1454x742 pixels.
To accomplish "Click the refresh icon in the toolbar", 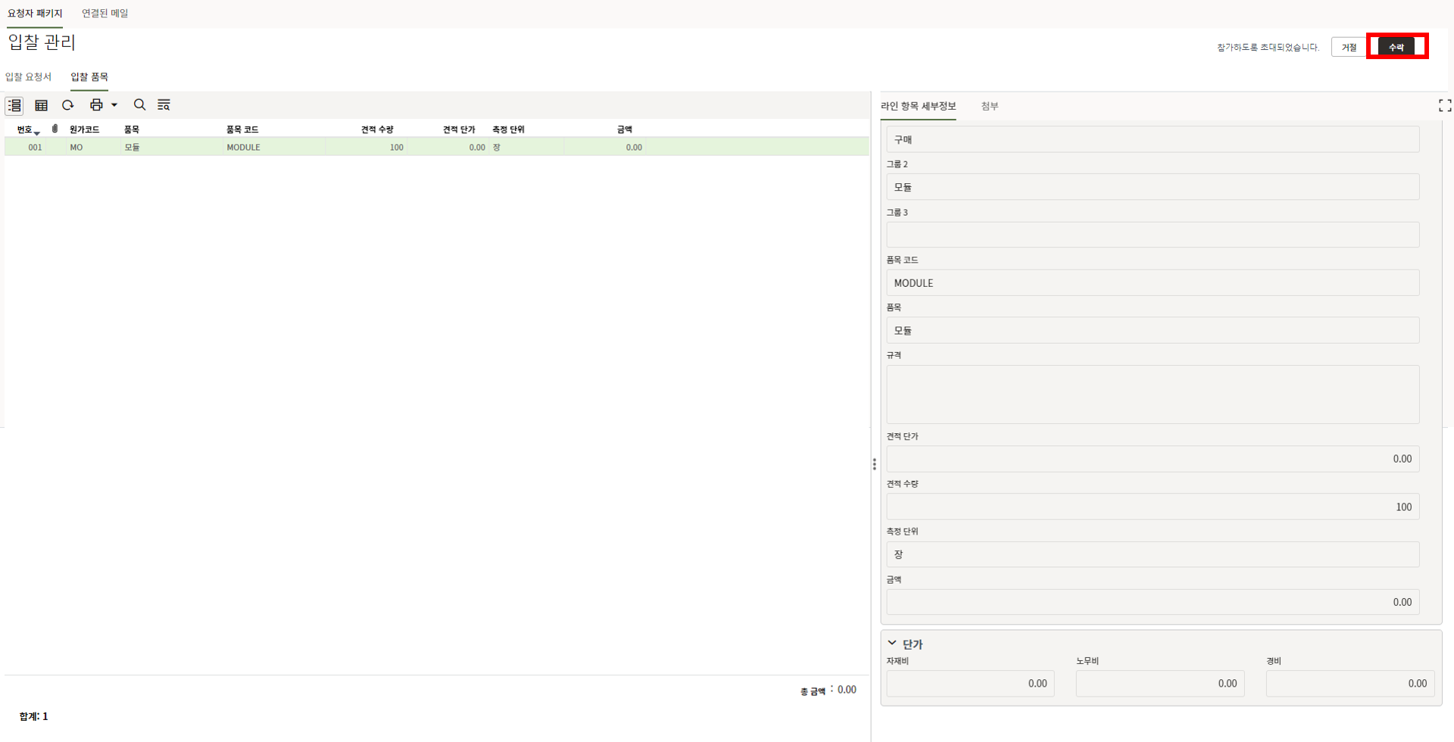I will 68,105.
